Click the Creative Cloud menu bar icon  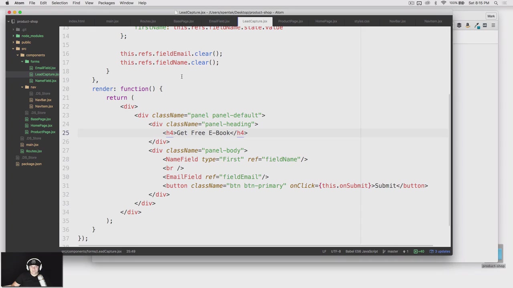(x=427, y=3)
